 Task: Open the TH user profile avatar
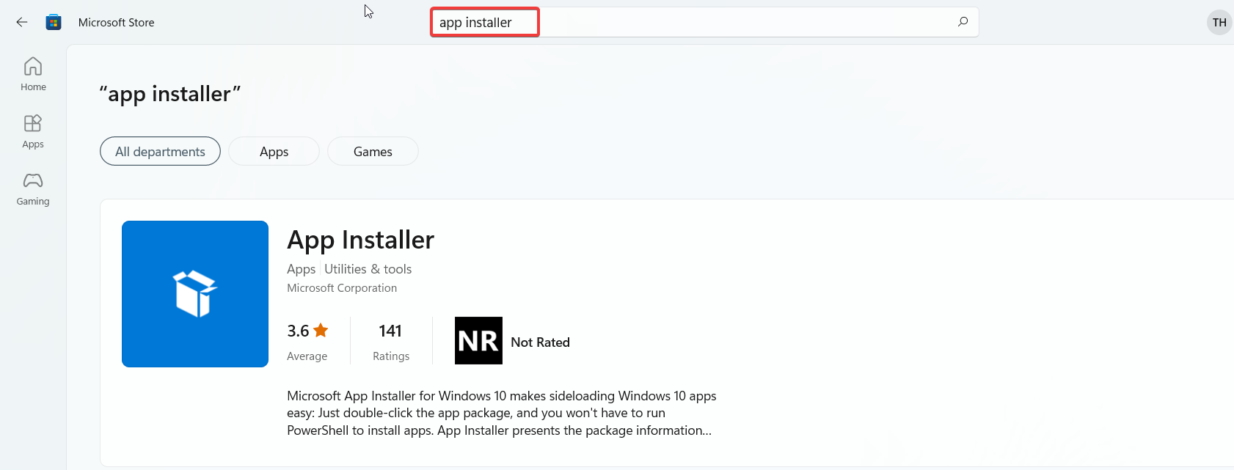(1219, 23)
